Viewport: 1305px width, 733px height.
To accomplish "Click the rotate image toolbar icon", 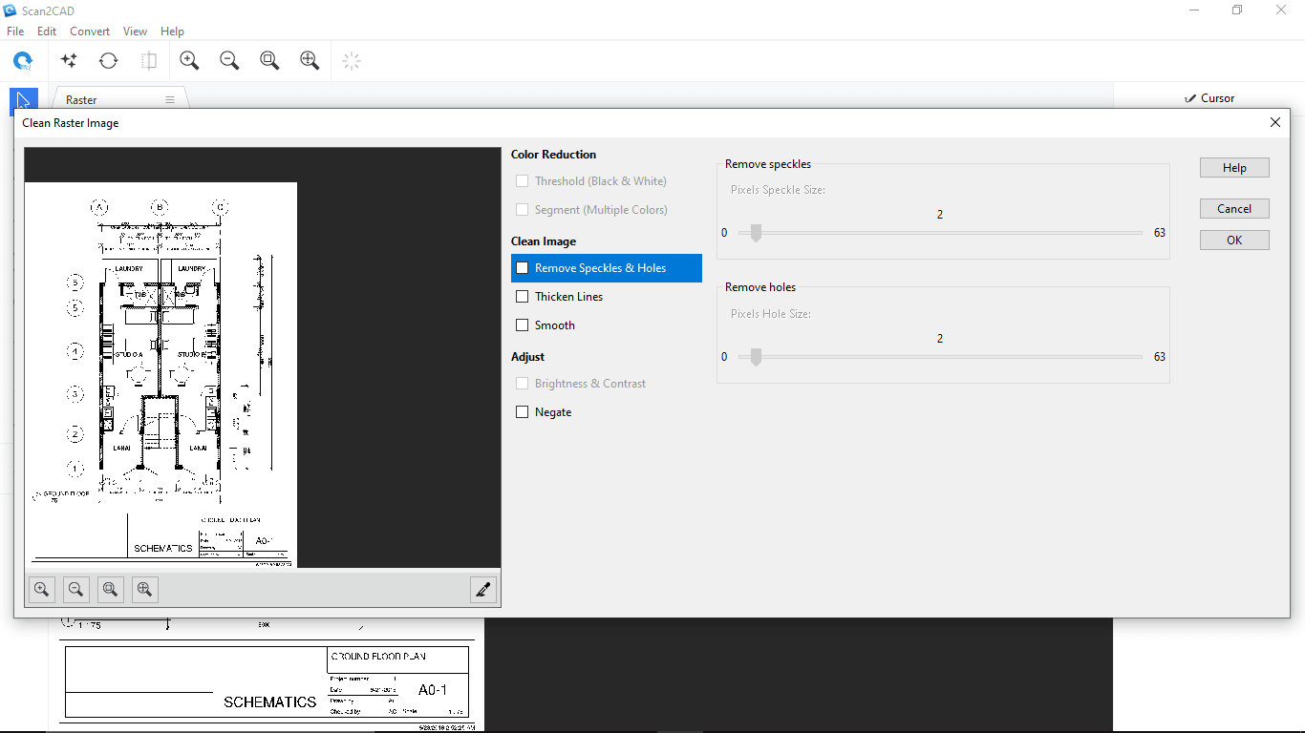I will (x=108, y=60).
